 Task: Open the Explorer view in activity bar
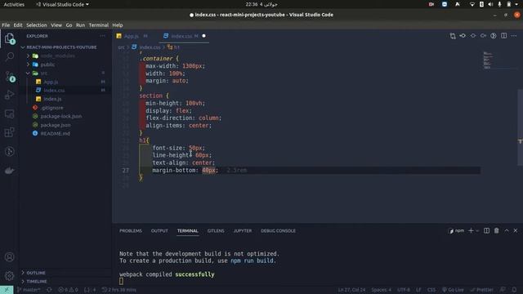click(9, 38)
